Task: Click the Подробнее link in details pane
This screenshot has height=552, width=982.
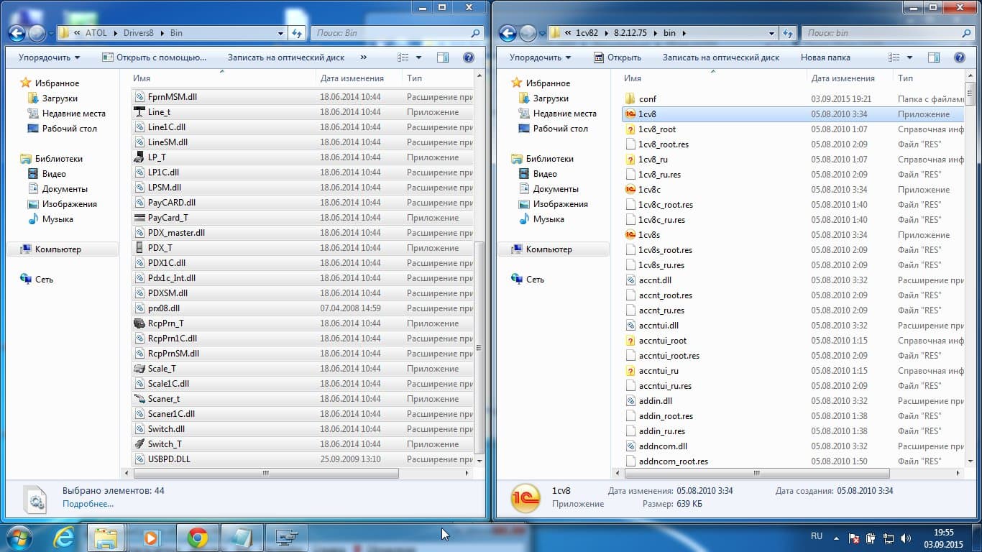Action: tap(88, 504)
